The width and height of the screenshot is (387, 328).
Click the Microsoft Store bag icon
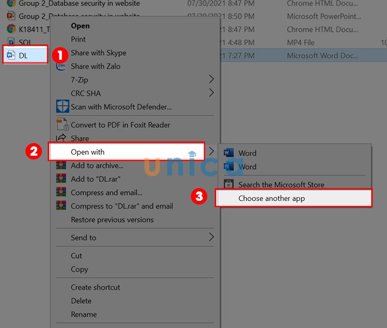(228, 184)
